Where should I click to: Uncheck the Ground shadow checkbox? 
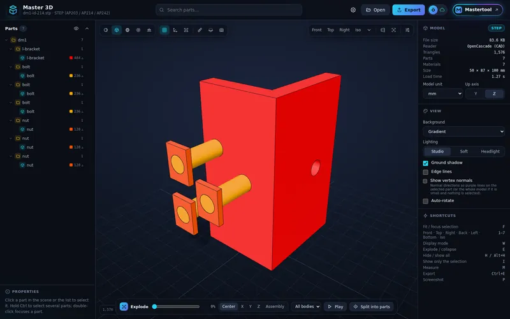(x=425, y=163)
